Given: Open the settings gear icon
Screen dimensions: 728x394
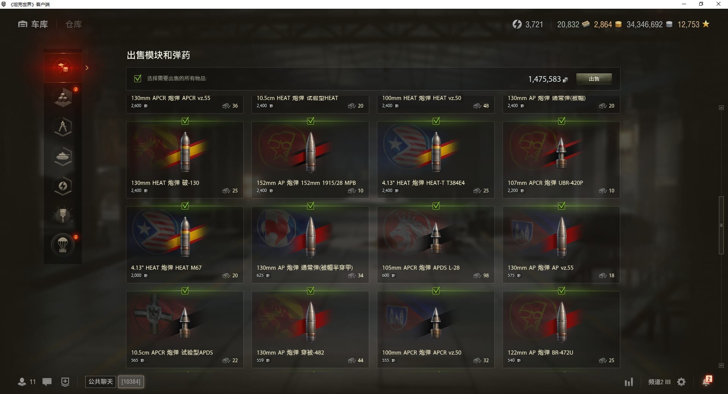Looking at the screenshot, I should tap(681, 382).
